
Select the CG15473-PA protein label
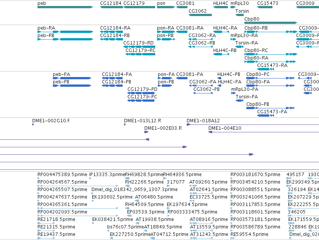(272, 112)
